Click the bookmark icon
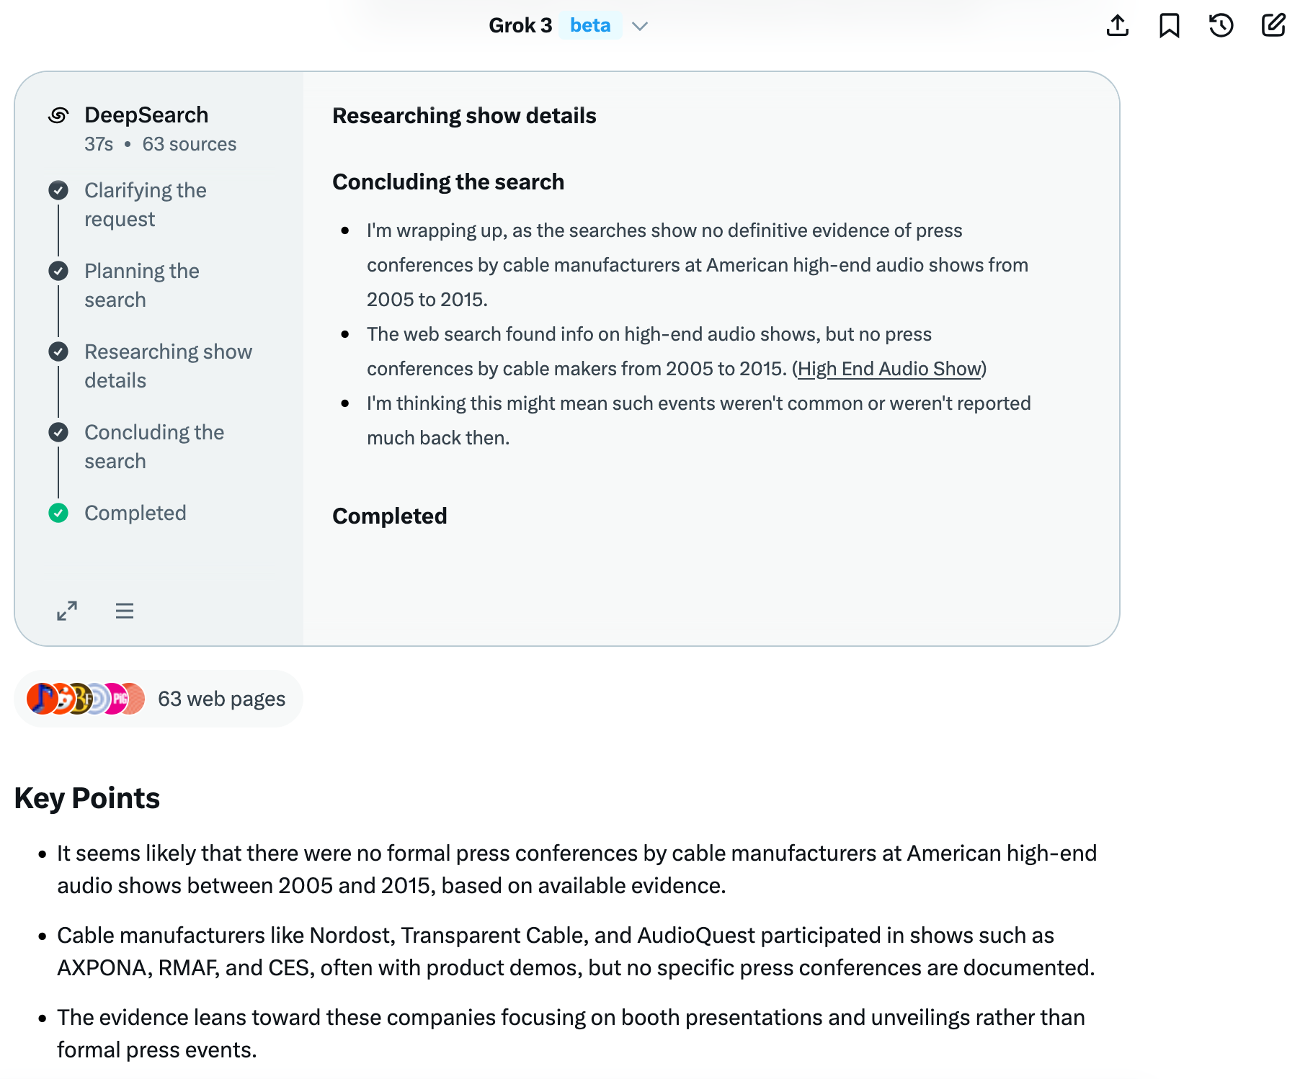Image resolution: width=1300 pixels, height=1079 pixels. pyautogui.click(x=1169, y=25)
